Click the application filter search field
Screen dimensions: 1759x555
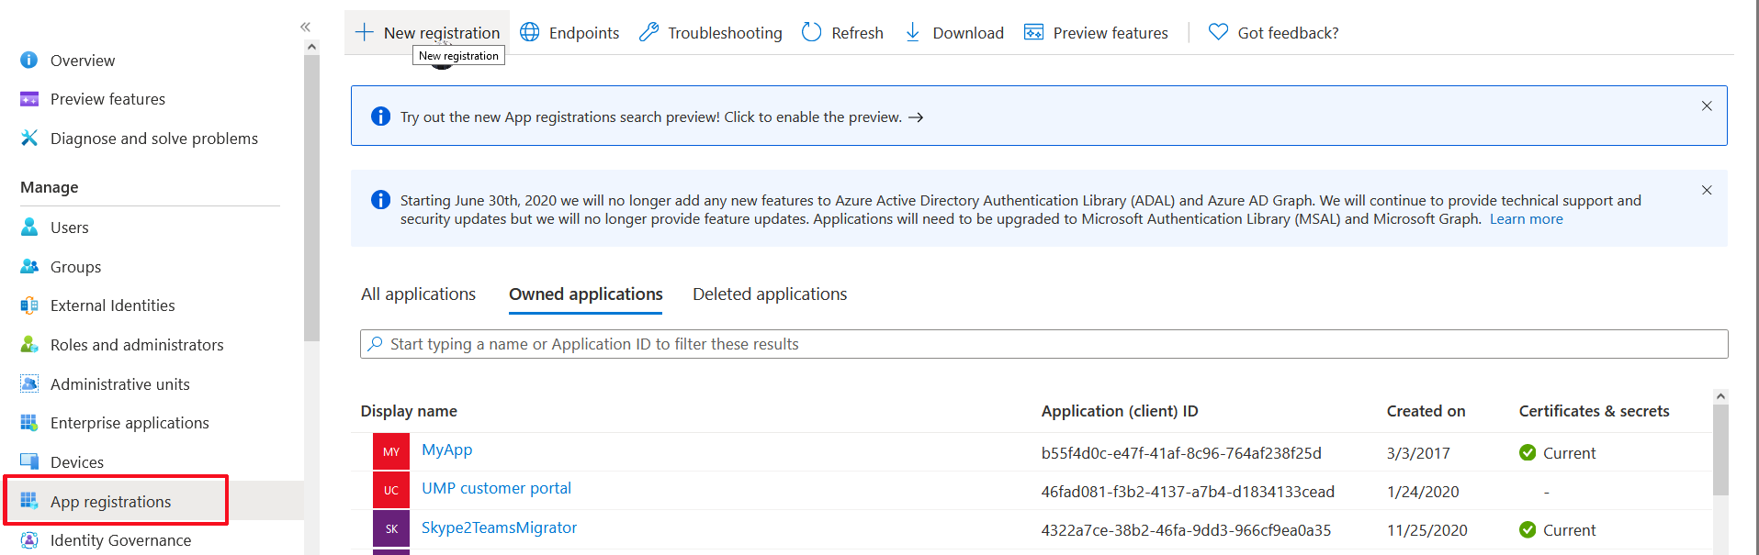[1043, 344]
